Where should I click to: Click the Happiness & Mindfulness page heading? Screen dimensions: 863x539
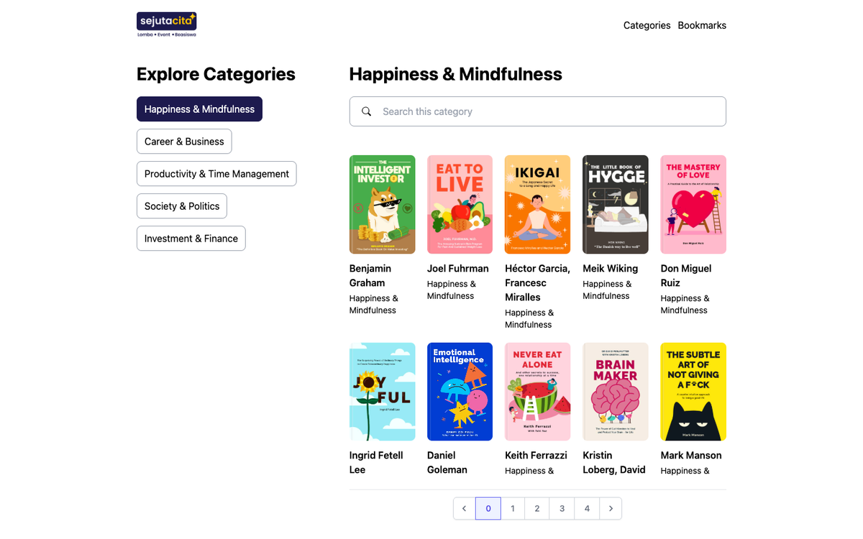(x=456, y=74)
